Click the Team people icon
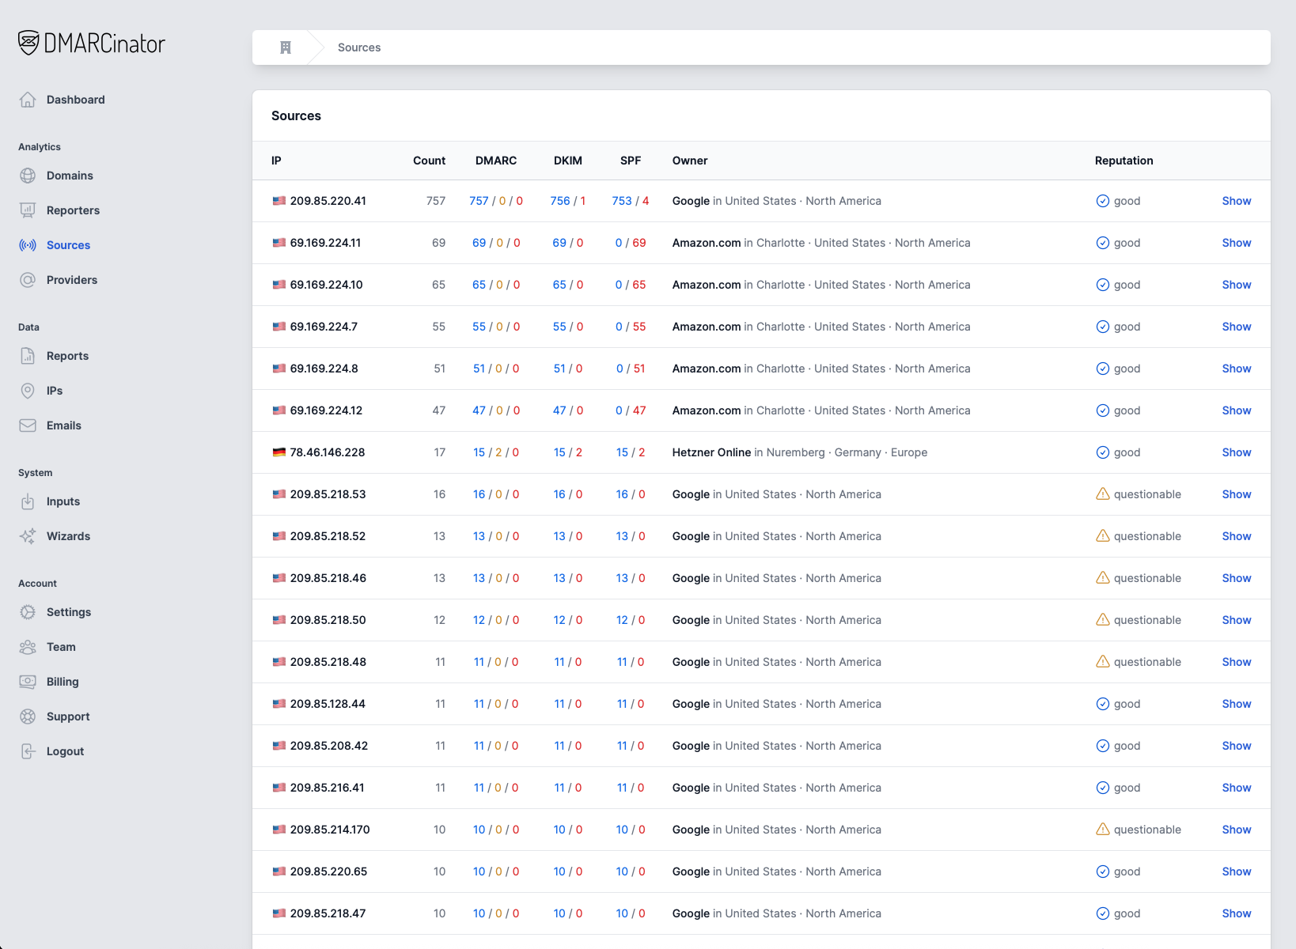Image resolution: width=1296 pixels, height=949 pixels. tap(28, 647)
